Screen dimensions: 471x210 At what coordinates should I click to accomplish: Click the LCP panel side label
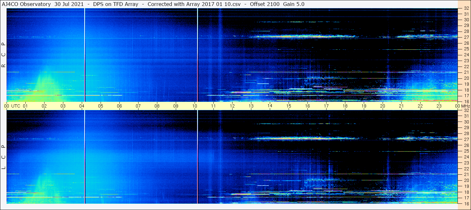click(3, 157)
